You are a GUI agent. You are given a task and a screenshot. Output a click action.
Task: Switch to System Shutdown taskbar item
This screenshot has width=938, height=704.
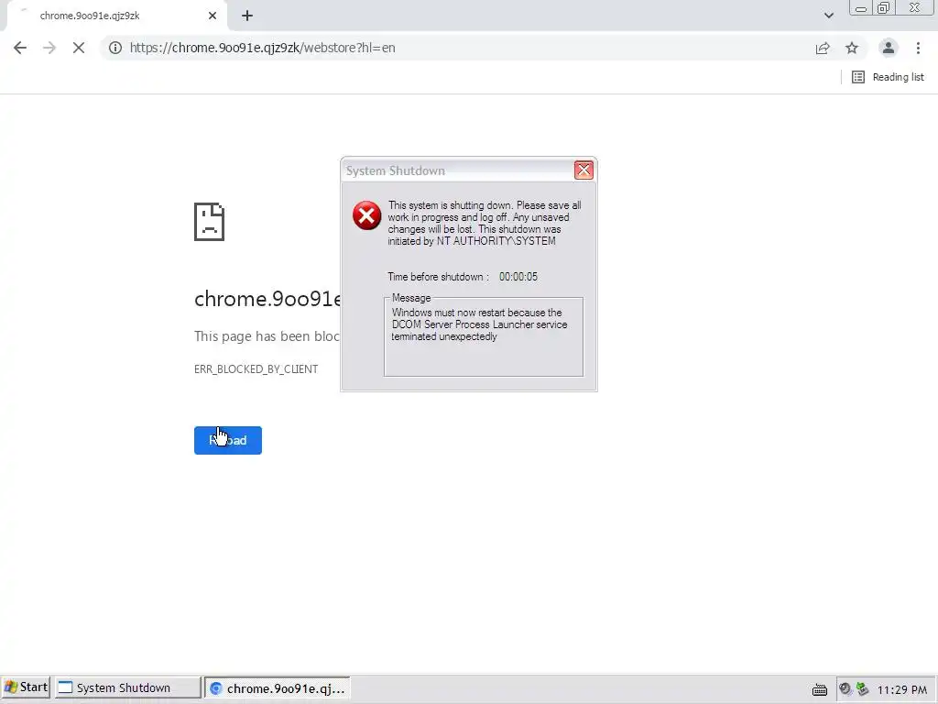[128, 687]
